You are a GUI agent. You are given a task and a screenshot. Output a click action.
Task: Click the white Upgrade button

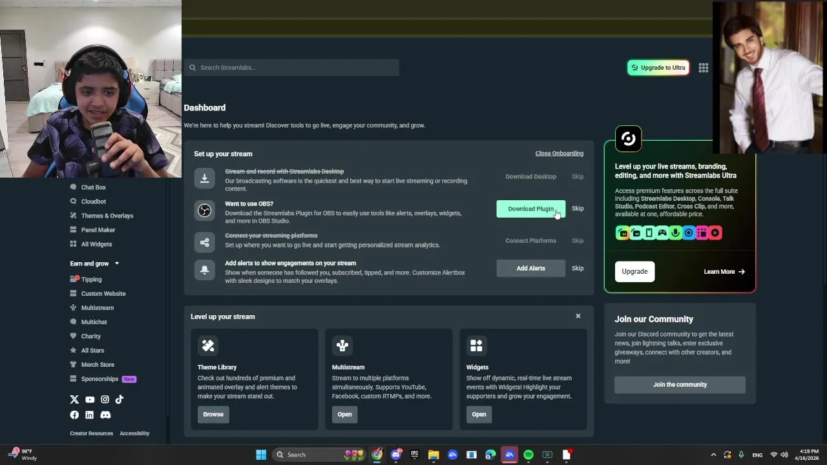coord(634,272)
